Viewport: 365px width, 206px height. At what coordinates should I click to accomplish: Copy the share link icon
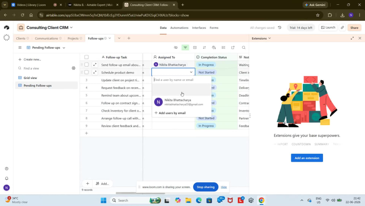[342, 27]
